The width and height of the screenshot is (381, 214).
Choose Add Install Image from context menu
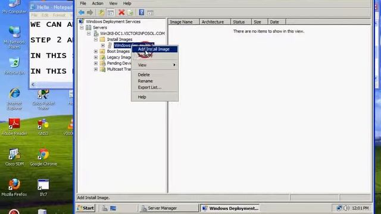[x=155, y=49]
